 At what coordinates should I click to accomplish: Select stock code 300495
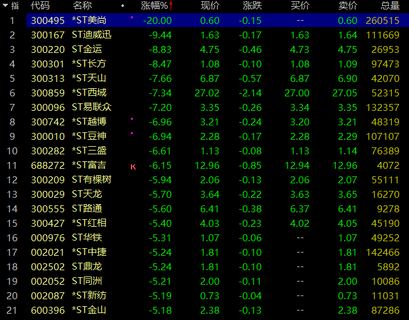click(x=48, y=21)
